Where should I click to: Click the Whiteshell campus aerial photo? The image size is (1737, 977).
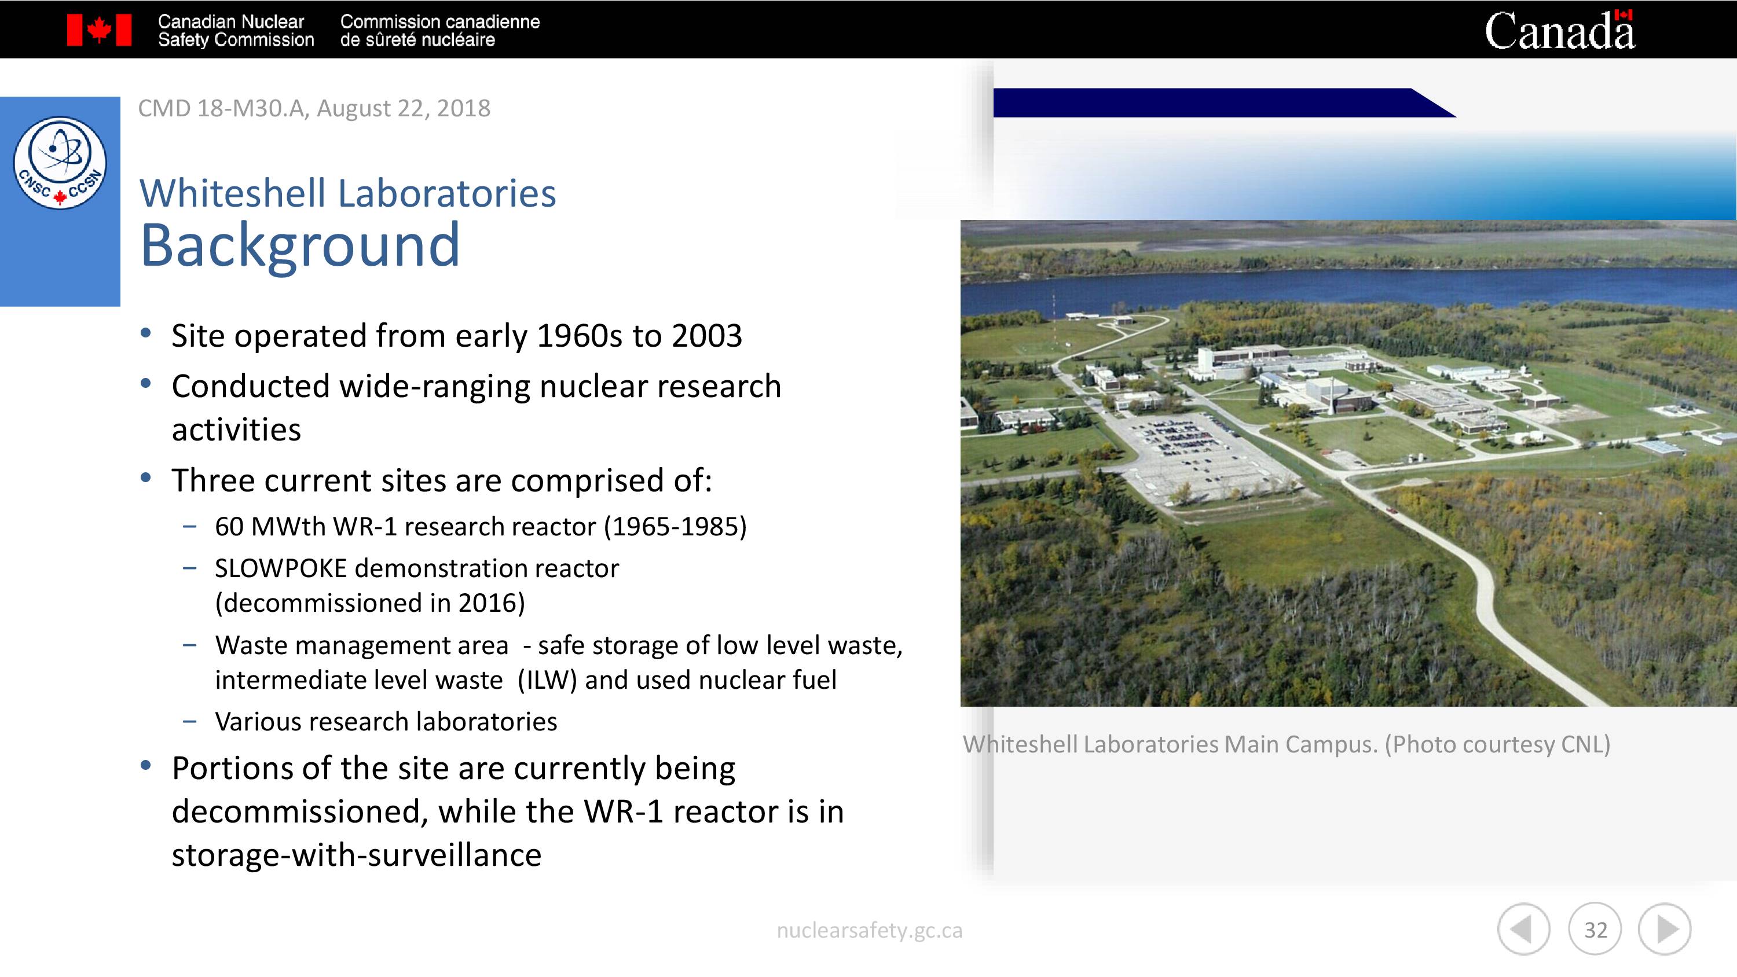click(1348, 463)
